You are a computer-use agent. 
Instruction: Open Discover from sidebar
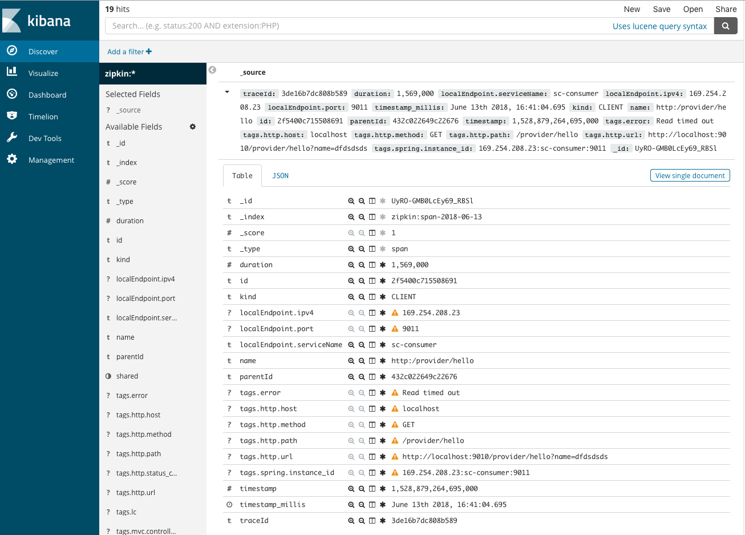tap(50, 51)
